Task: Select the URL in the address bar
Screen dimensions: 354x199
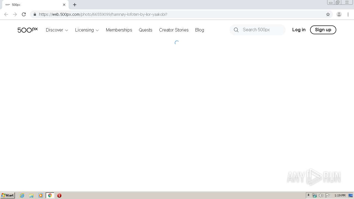Action: pos(103,14)
